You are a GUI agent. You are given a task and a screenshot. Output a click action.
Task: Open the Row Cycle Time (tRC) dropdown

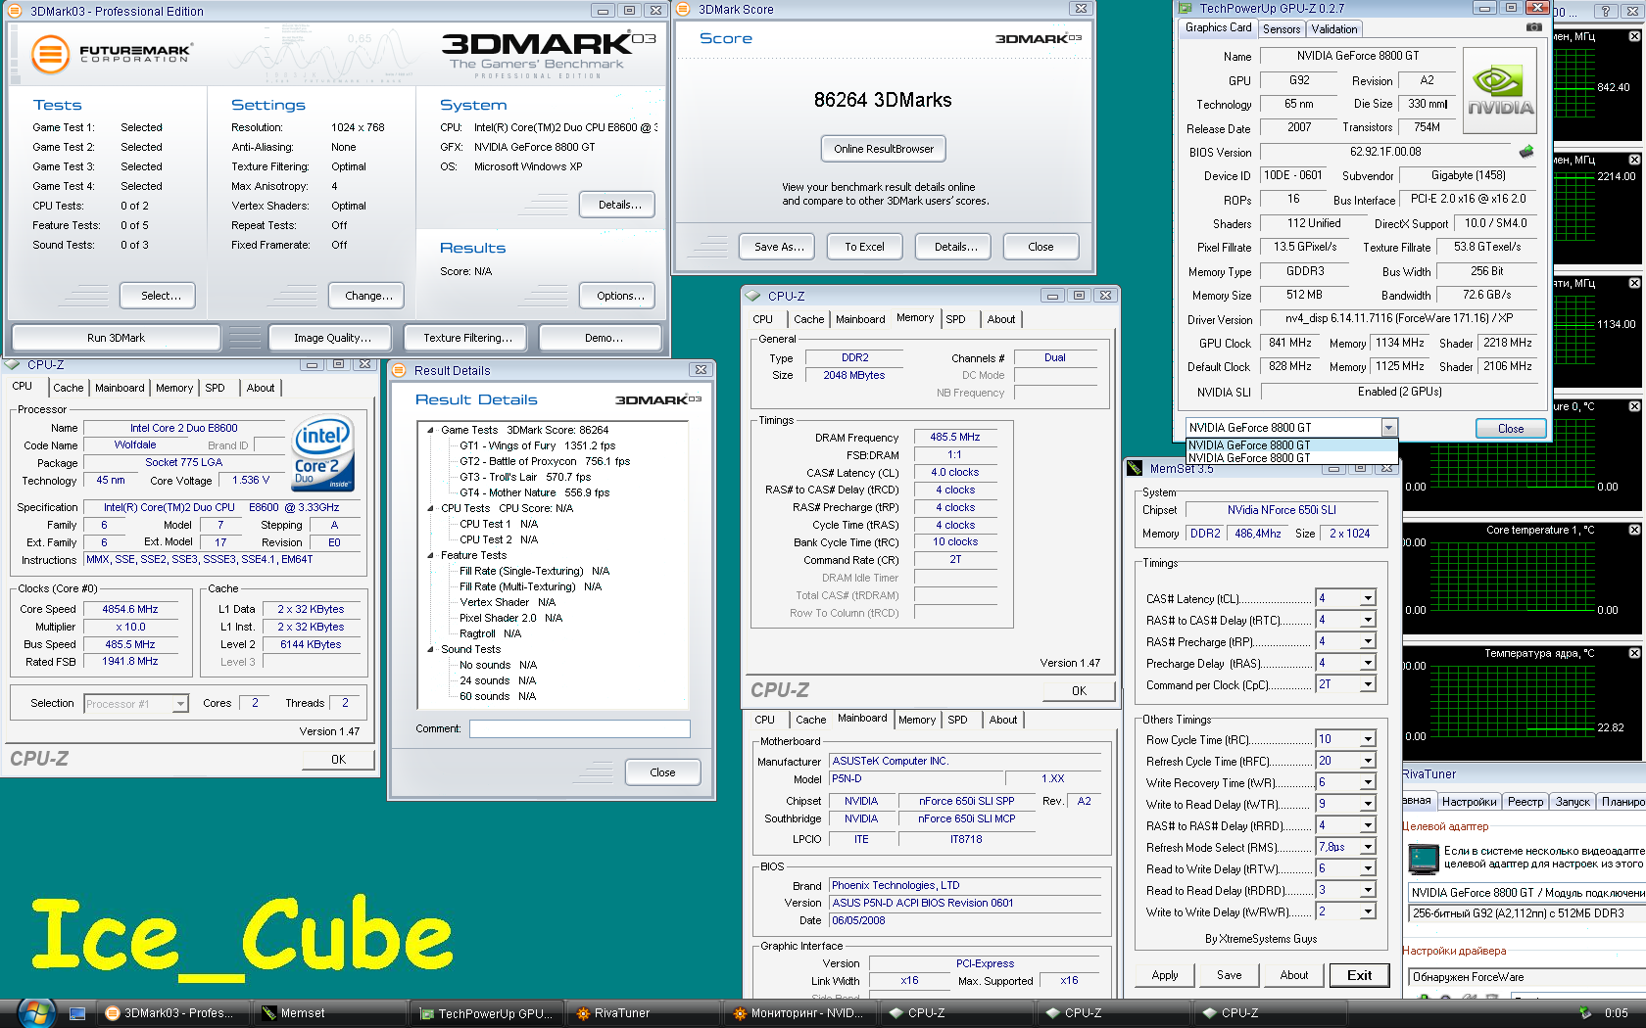[x=1368, y=739]
